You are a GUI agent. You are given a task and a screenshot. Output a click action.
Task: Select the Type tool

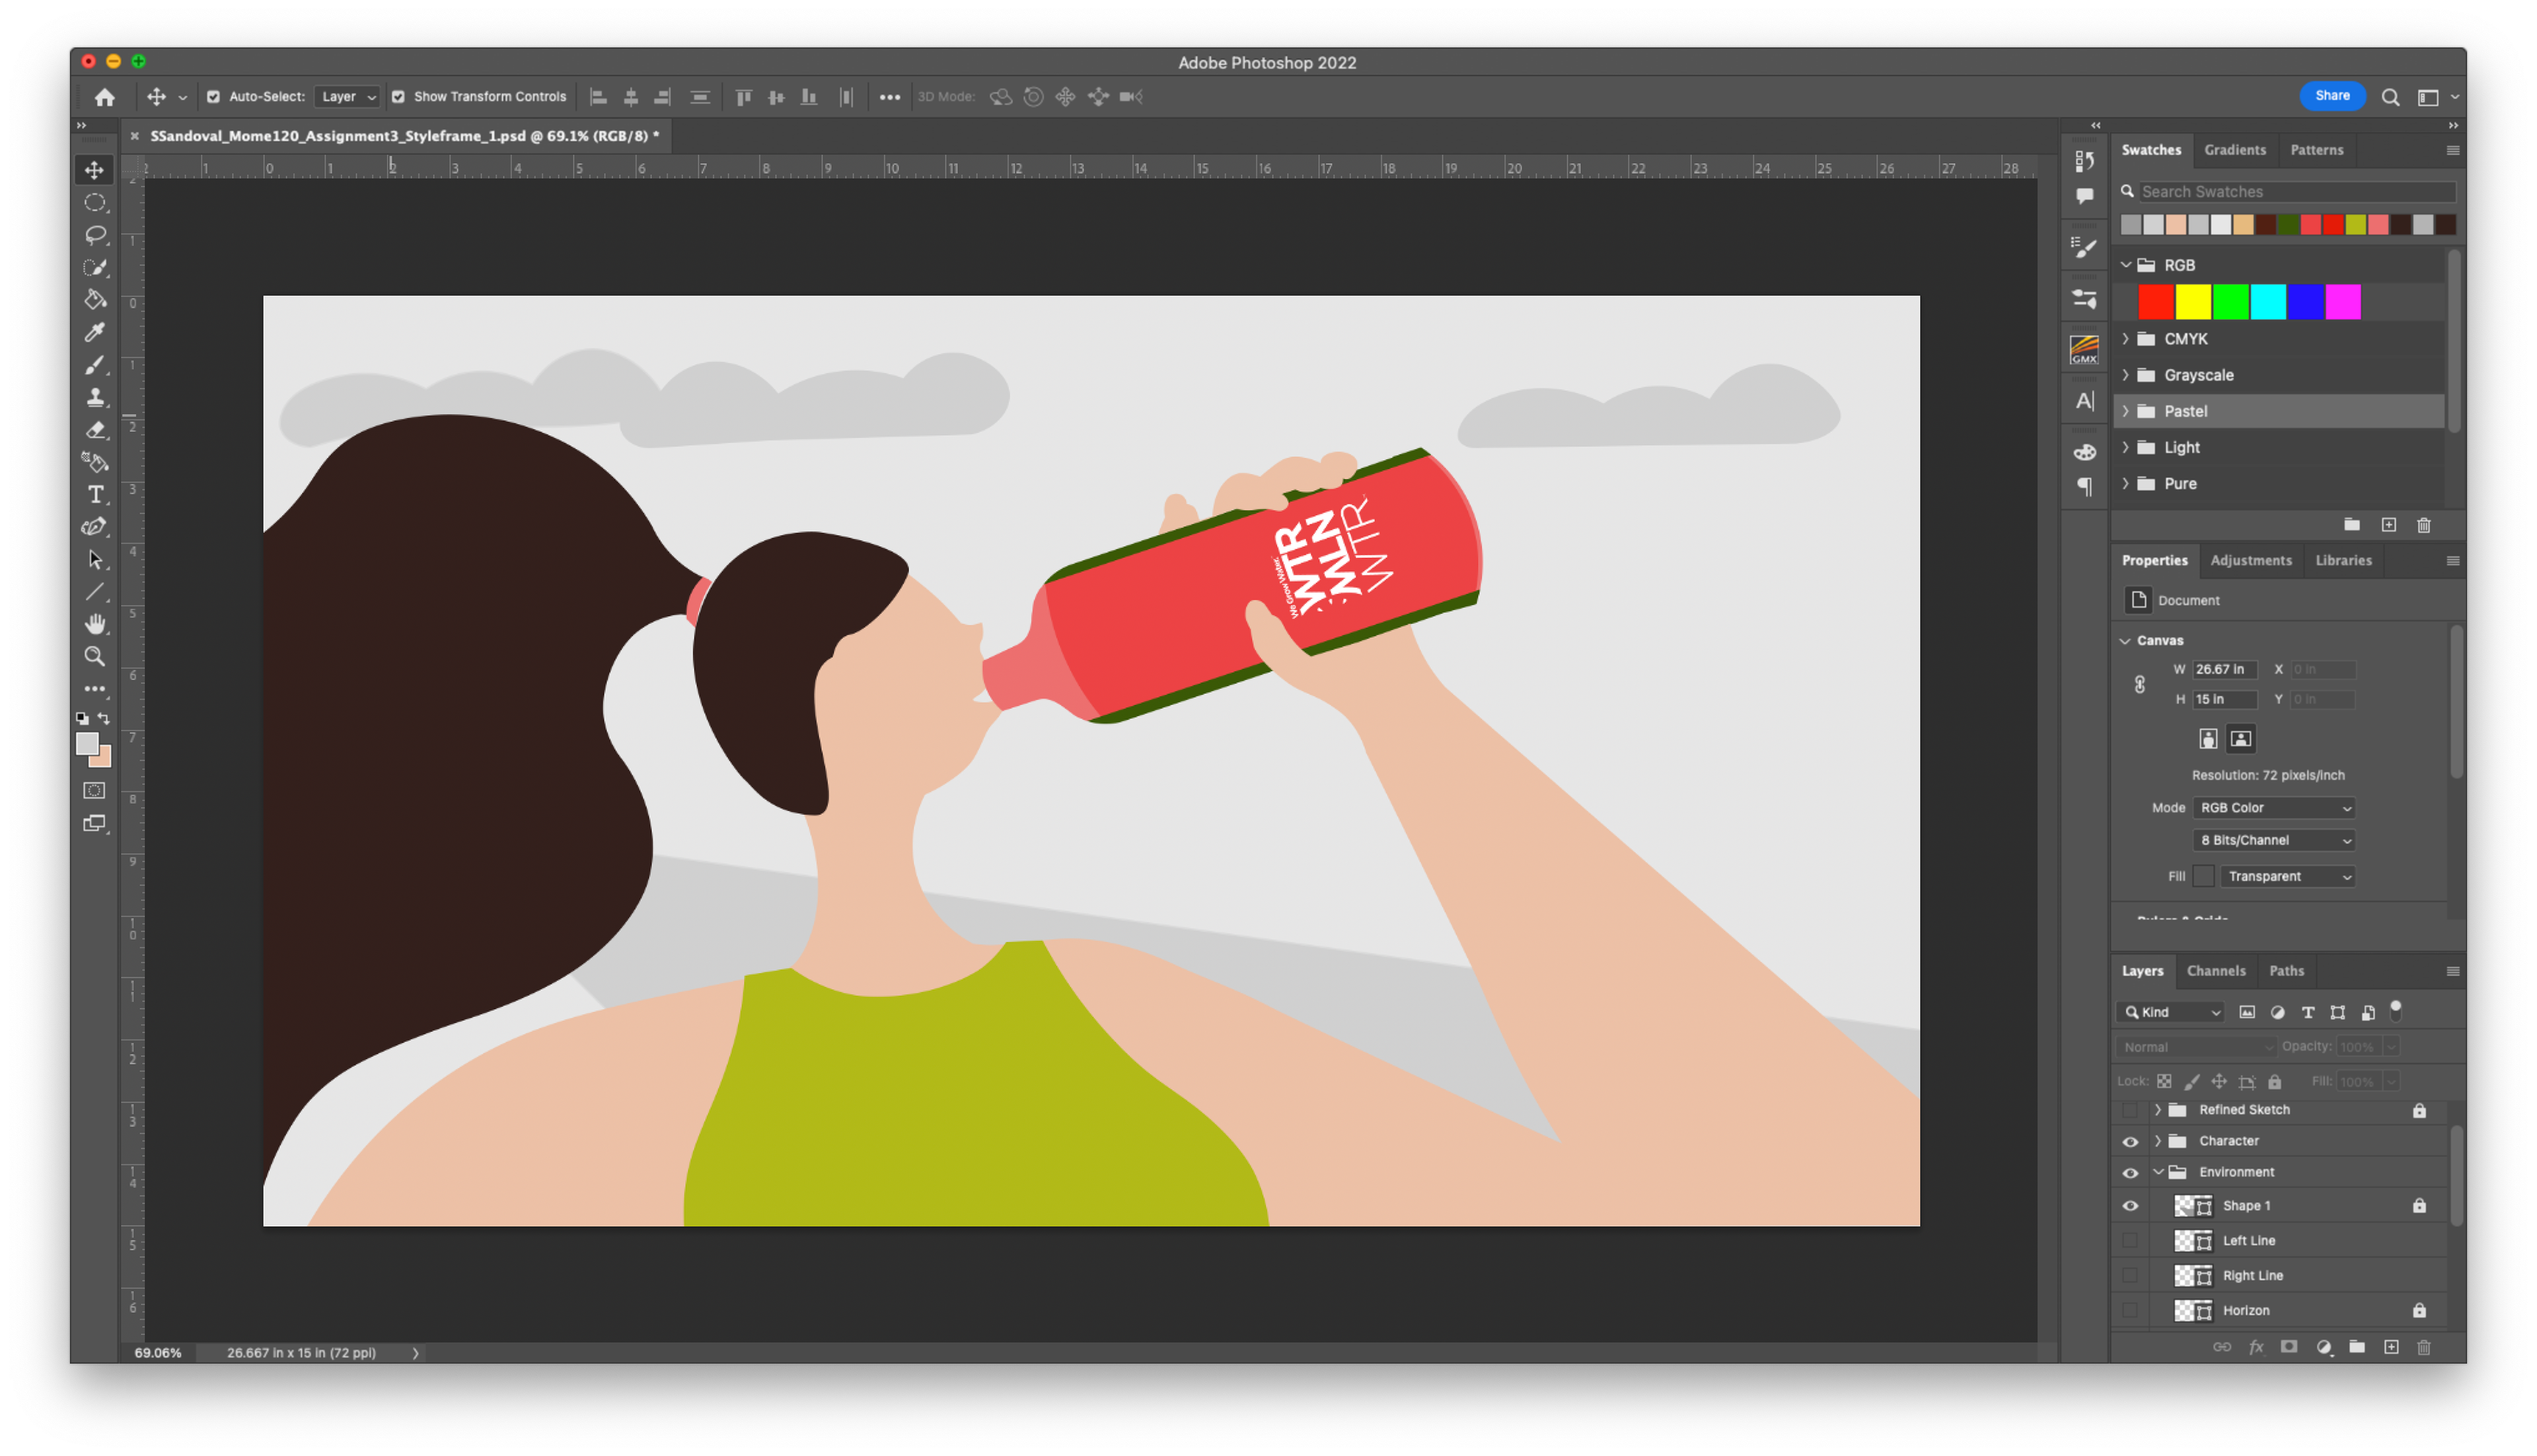pyautogui.click(x=95, y=494)
